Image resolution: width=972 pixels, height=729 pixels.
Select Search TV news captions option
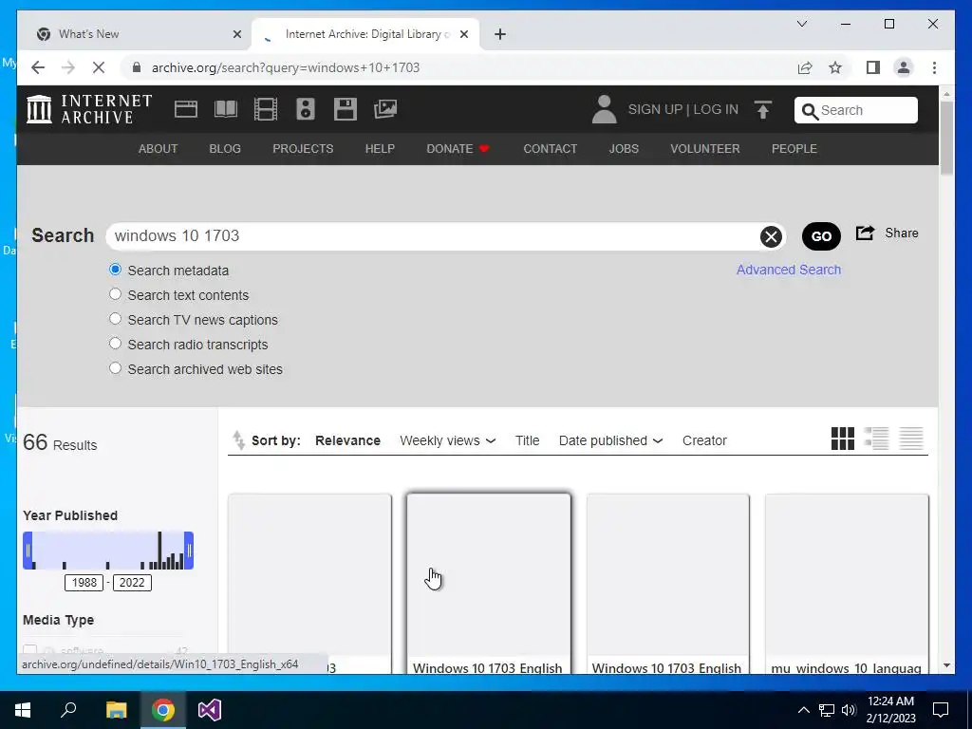coord(115,319)
